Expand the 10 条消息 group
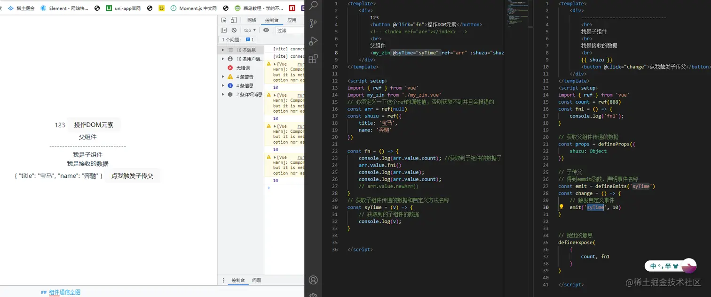711x297 pixels. pyautogui.click(x=241, y=50)
